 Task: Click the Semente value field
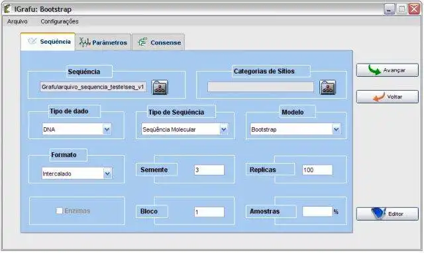(x=209, y=170)
